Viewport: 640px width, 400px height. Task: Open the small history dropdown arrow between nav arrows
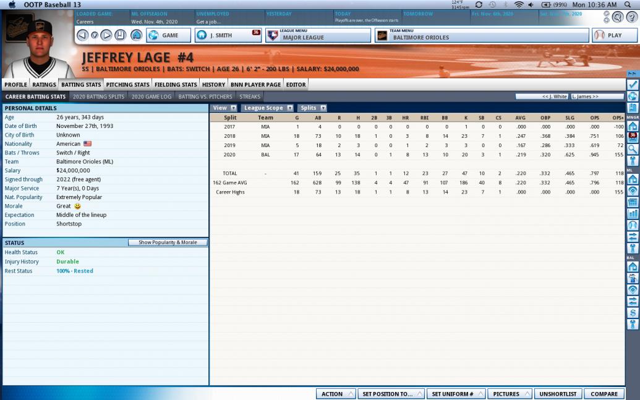[x=94, y=35]
